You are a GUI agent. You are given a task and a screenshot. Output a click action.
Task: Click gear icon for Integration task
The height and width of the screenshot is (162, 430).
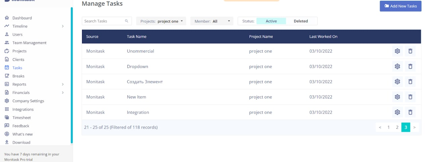(x=397, y=112)
